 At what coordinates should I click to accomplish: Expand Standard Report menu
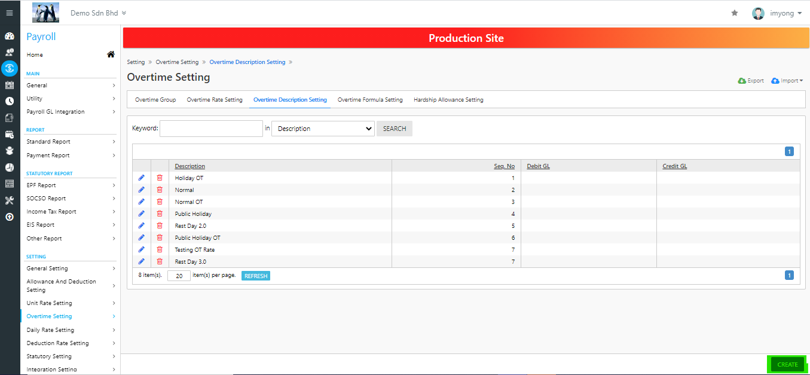point(71,142)
